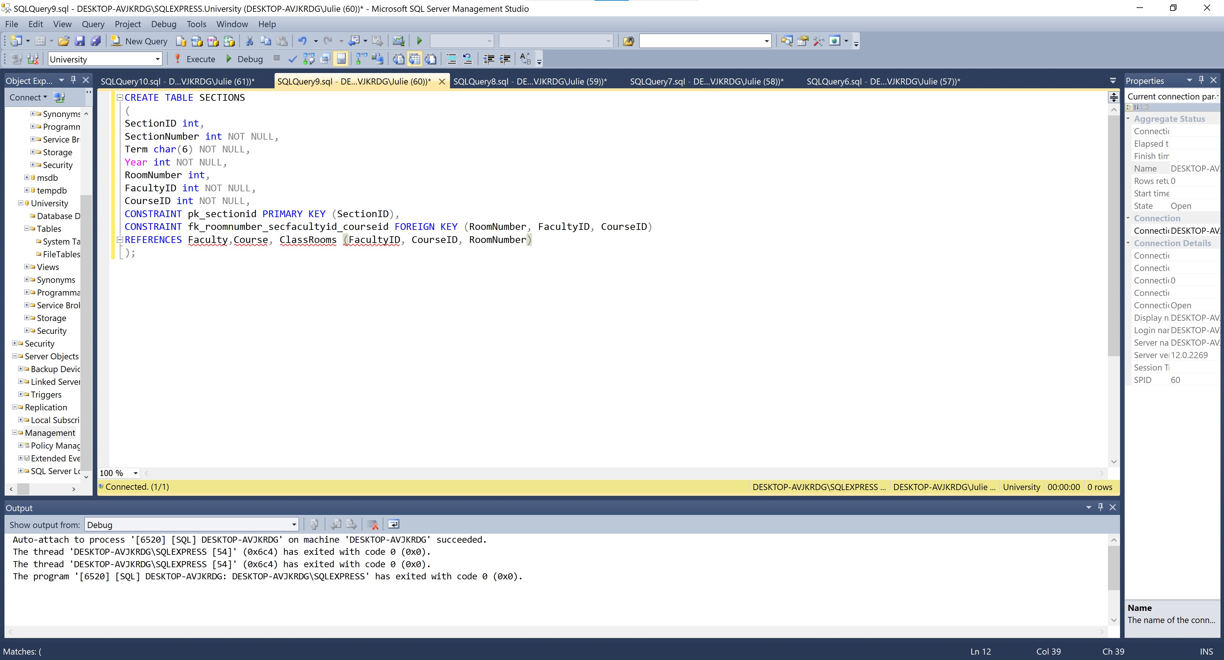This screenshot has width=1224, height=660.
Task: Click the Parse checkmark icon
Action: tap(293, 59)
